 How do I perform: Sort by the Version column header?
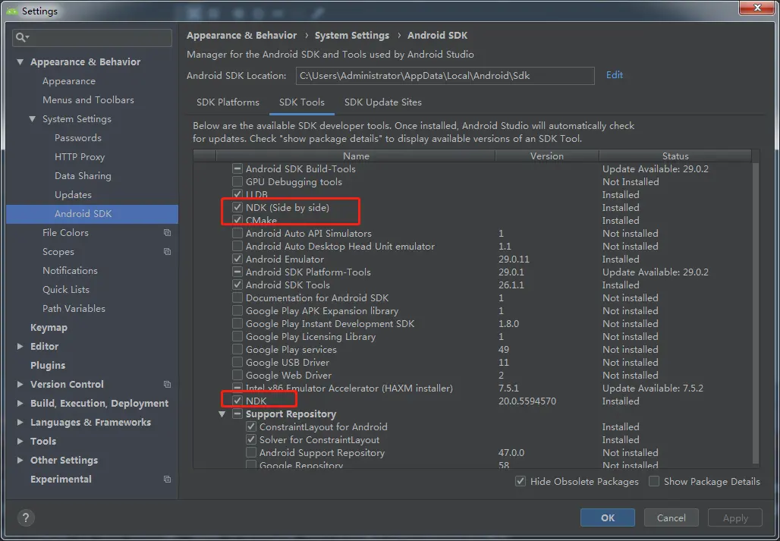(547, 156)
